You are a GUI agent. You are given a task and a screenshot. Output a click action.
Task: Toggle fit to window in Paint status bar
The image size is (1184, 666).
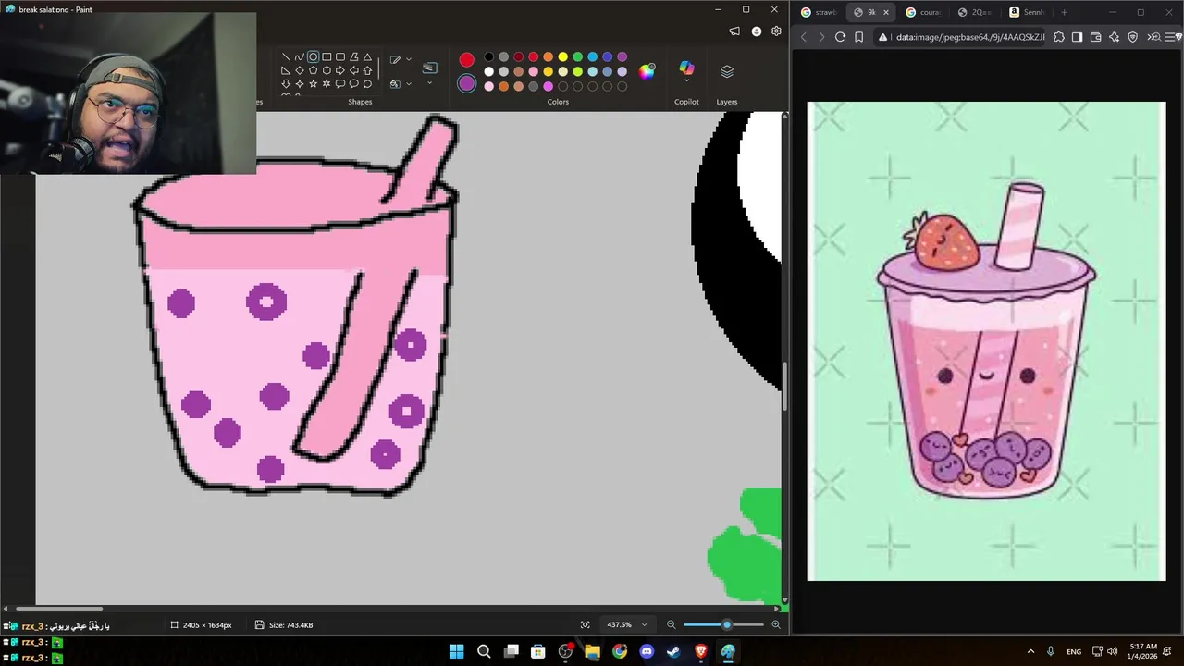(x=585, y=625)
